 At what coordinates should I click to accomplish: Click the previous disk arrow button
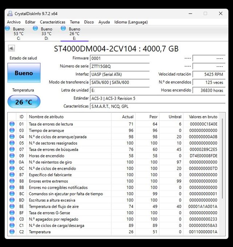pyautogui.click(x=12, y=49)
